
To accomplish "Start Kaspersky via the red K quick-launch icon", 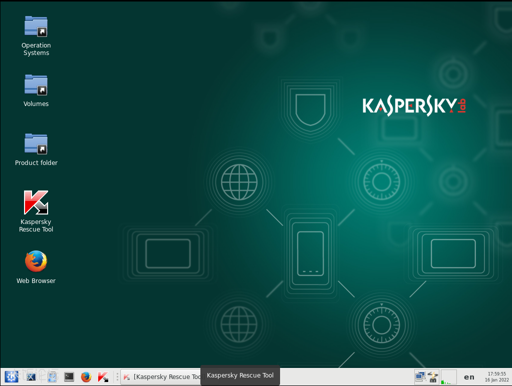I will (103, 376).
